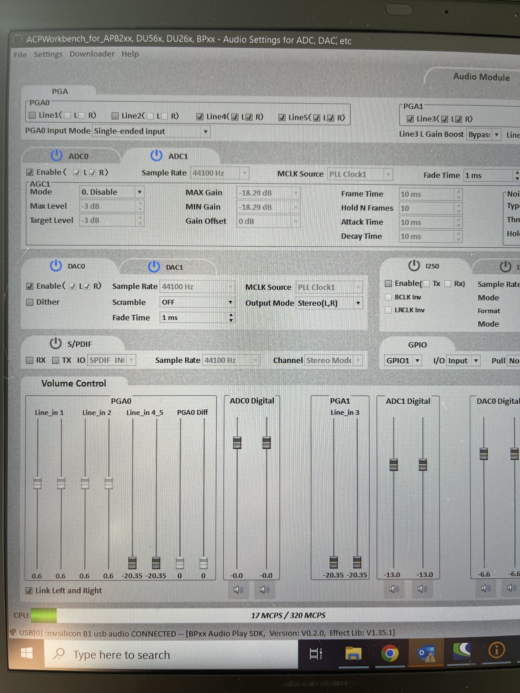
Task: Mute ADC0 Digital left channel speaker
Action: [238, 590]
